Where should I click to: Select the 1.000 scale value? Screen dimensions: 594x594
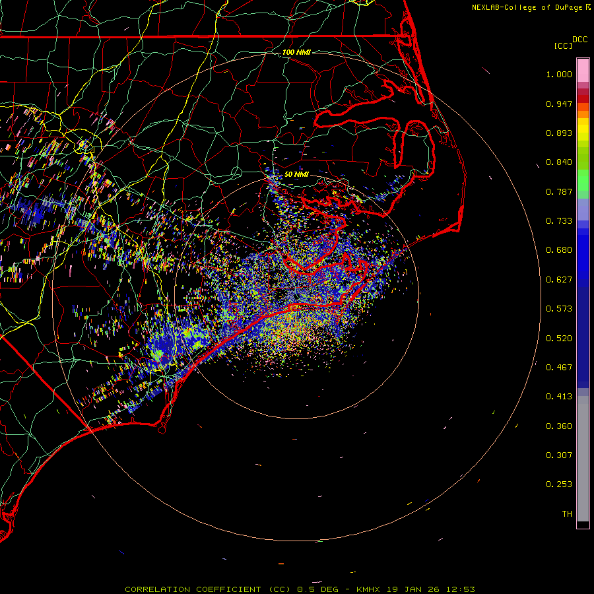pyautogui.click(x=559, y=74)
